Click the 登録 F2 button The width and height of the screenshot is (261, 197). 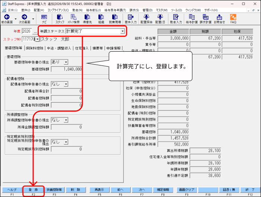33,190
